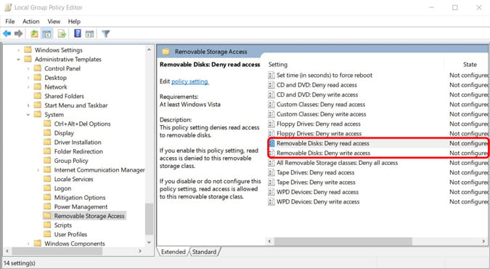Select the User Profiles tree folder
Image resolution: width=490 pixels, height=269 pixels.
(x=70, y=234)
